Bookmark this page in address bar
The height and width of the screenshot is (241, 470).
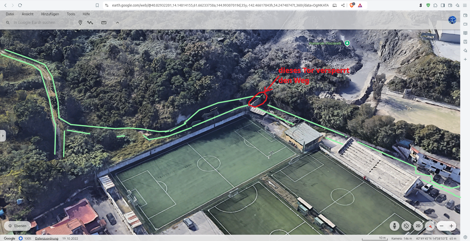[97, 5]
